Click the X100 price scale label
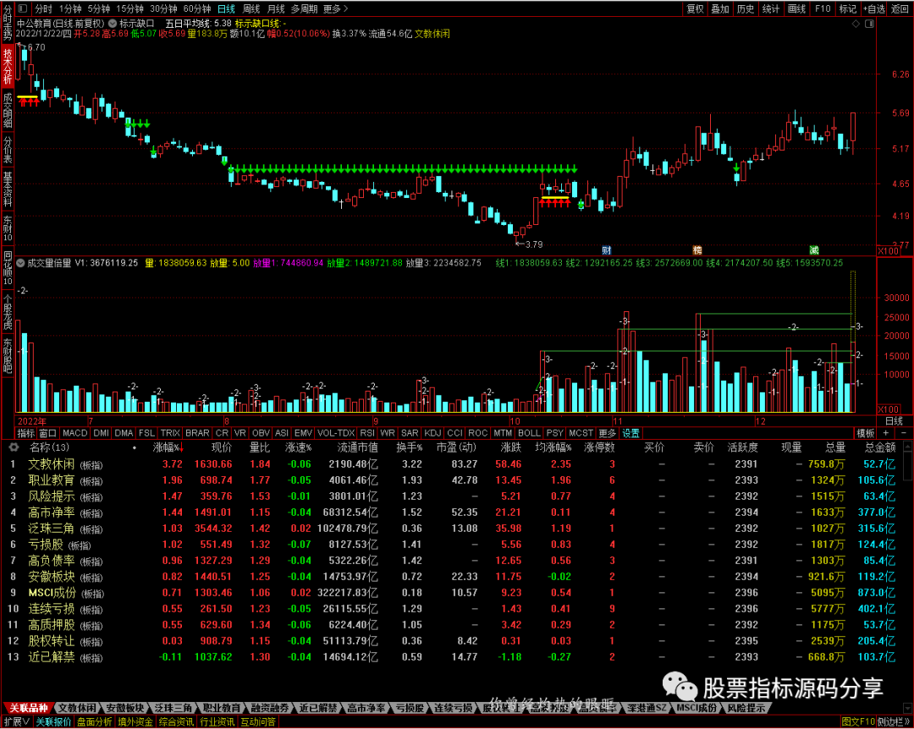Viewport: 914px width, 729px height. point(889,250)
